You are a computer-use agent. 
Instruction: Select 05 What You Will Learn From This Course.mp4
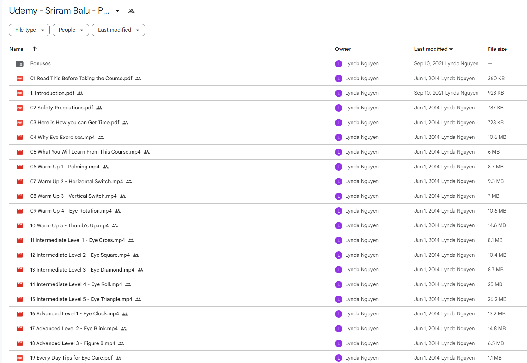tap(85, 152)
